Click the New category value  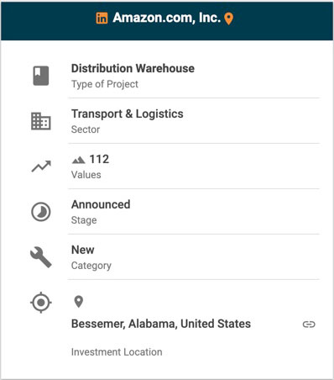(83, 250)
